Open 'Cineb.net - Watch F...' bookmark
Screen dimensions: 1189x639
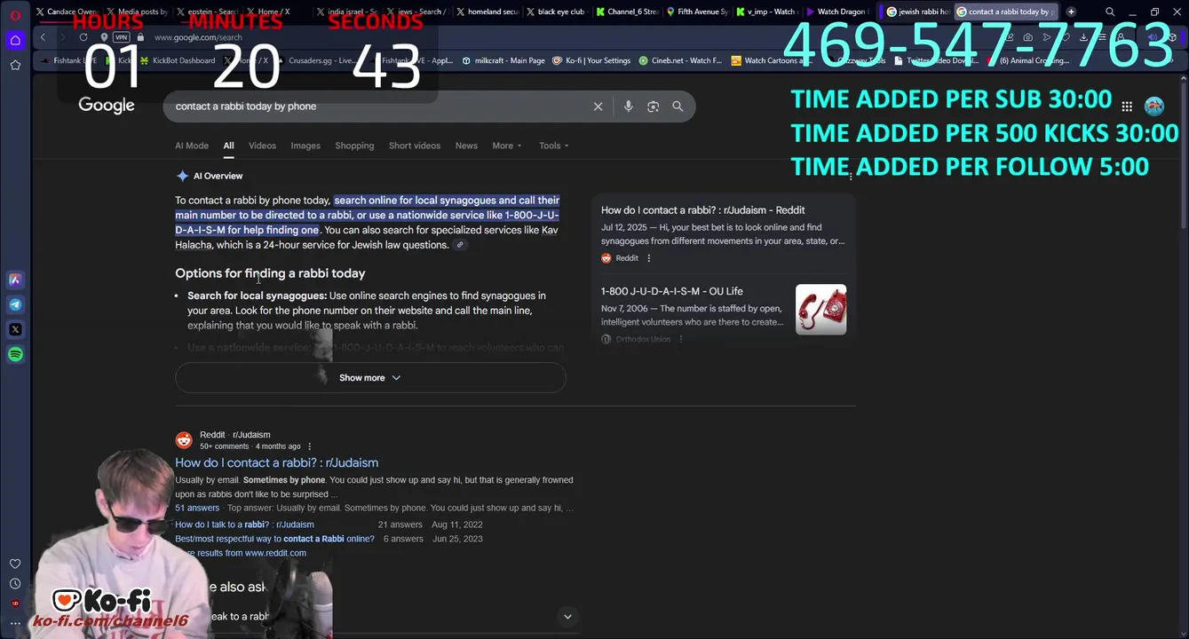(x=680, y=60)
